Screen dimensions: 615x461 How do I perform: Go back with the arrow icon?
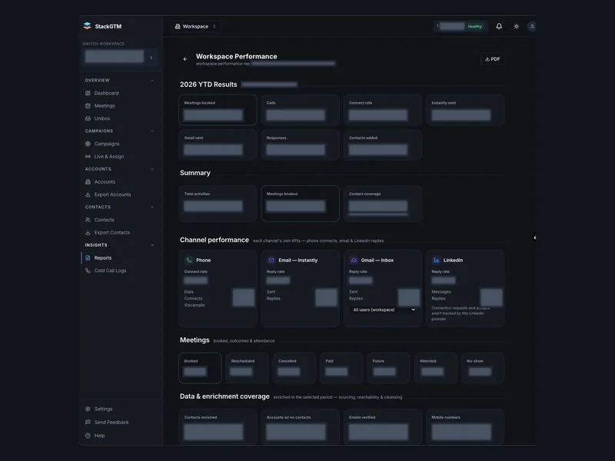click(185, 59)
